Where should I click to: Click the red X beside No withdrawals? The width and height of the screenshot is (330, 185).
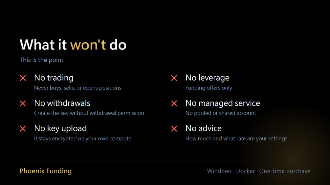click(23, 103)
